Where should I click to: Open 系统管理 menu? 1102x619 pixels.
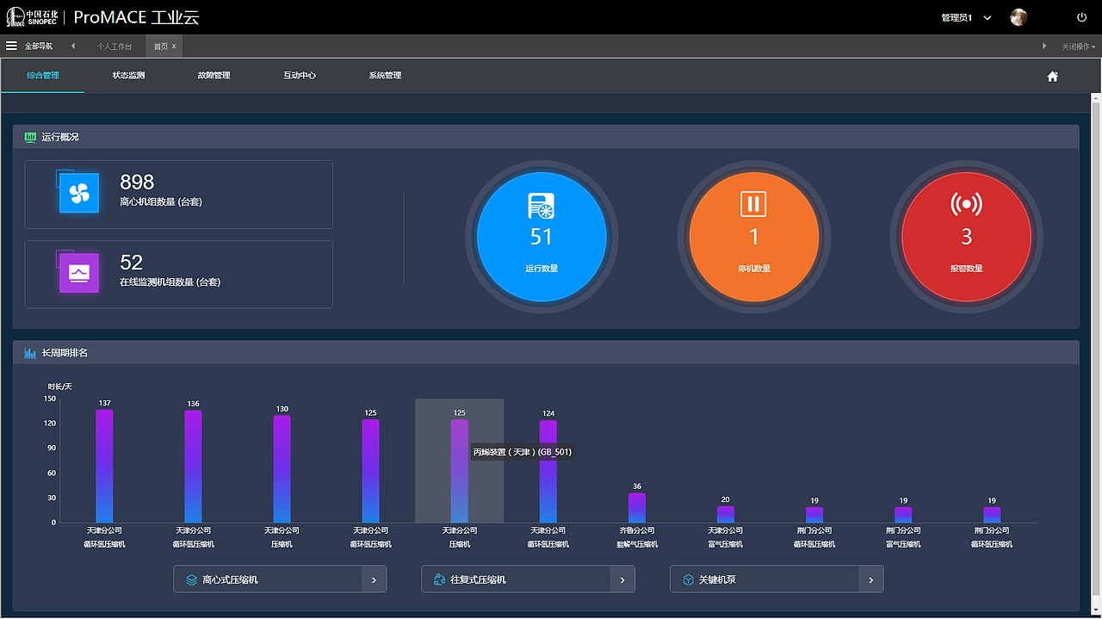pyautogui.click(x=385, y=76)
